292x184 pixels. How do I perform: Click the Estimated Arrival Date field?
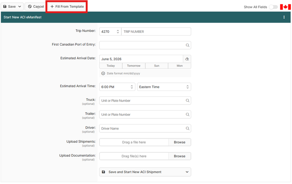point(141,59)
